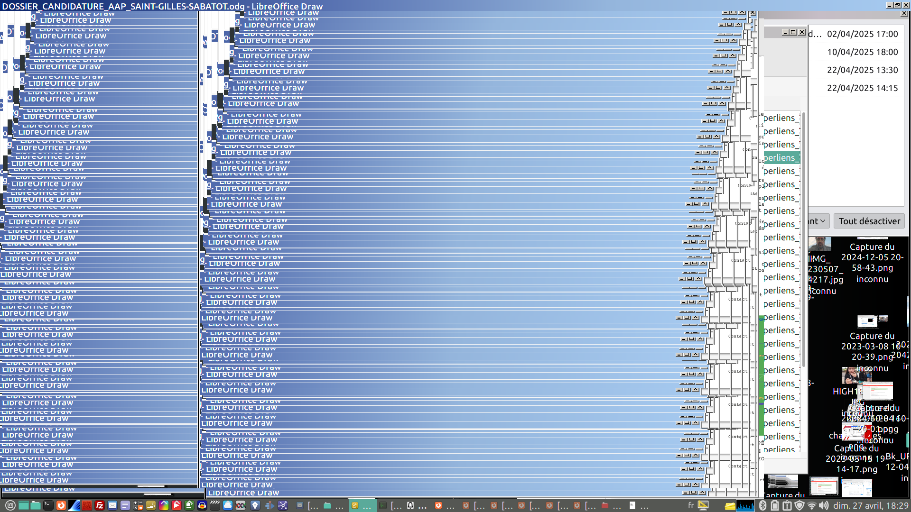This screenshot has height=512, width=911.
Task: Expand the dropdown left of 'Tout désactiver'
Action: point(818,221)
